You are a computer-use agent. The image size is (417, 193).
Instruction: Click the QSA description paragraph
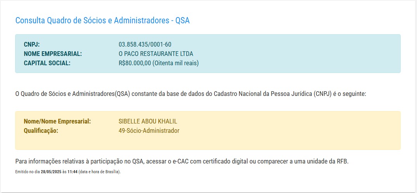pos(191,94)
